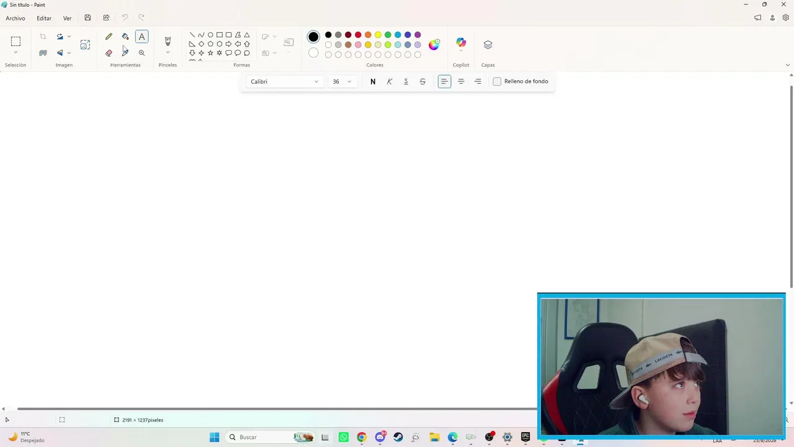
Task: Open File Explorer from the taskbar
Action: 434,437
